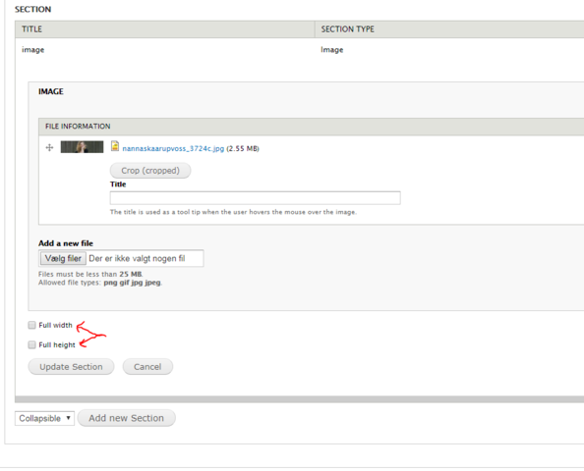Image resolution: width=584 pixels, height=471 pixels.
Task: Open nannaskaarupvoss_3724c.jpg file link
Action: click(x=173, y=149)
